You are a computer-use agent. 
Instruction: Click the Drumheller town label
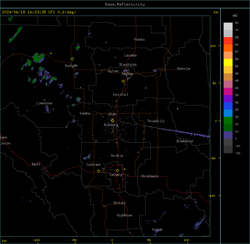pos(185,141)
